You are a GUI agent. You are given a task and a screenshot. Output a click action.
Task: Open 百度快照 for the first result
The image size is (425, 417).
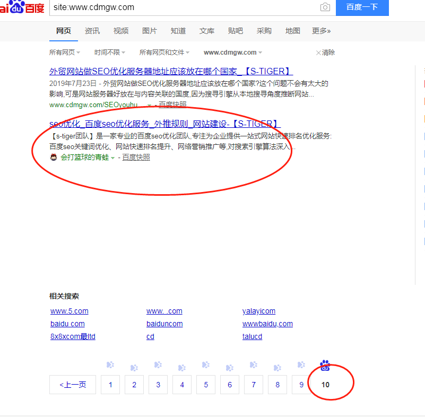172,105
